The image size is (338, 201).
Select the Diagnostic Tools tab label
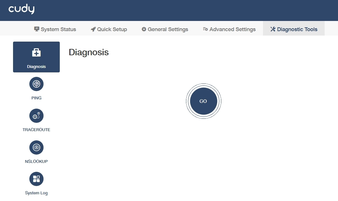point(297,29)
